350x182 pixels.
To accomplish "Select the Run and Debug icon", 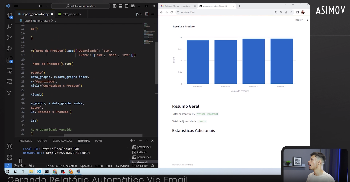I will [9, 49].
